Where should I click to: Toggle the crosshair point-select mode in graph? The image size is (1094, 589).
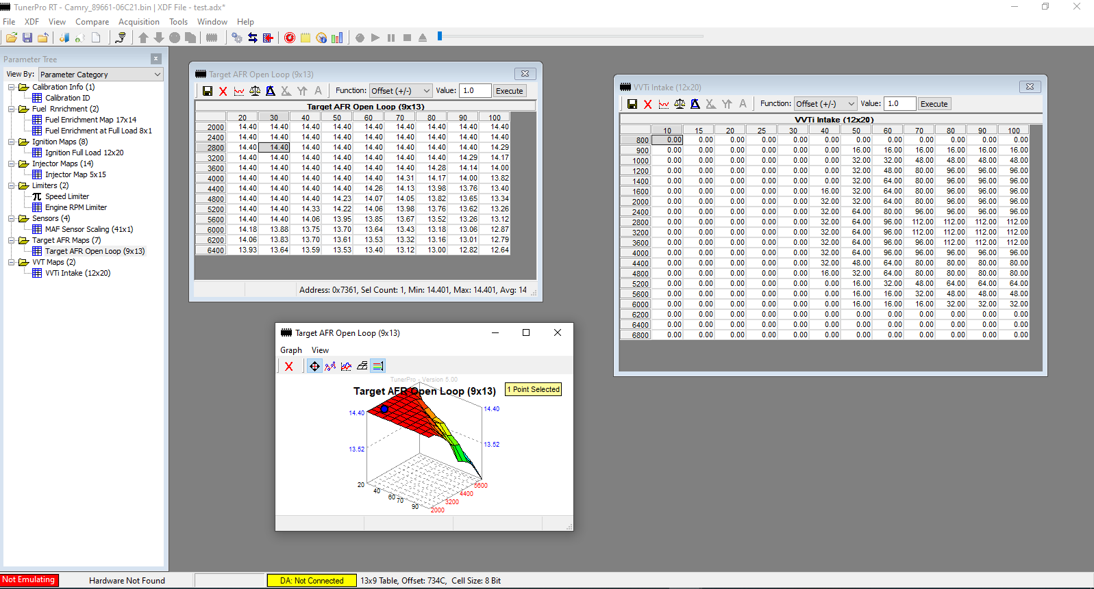[x=314, y=366]
